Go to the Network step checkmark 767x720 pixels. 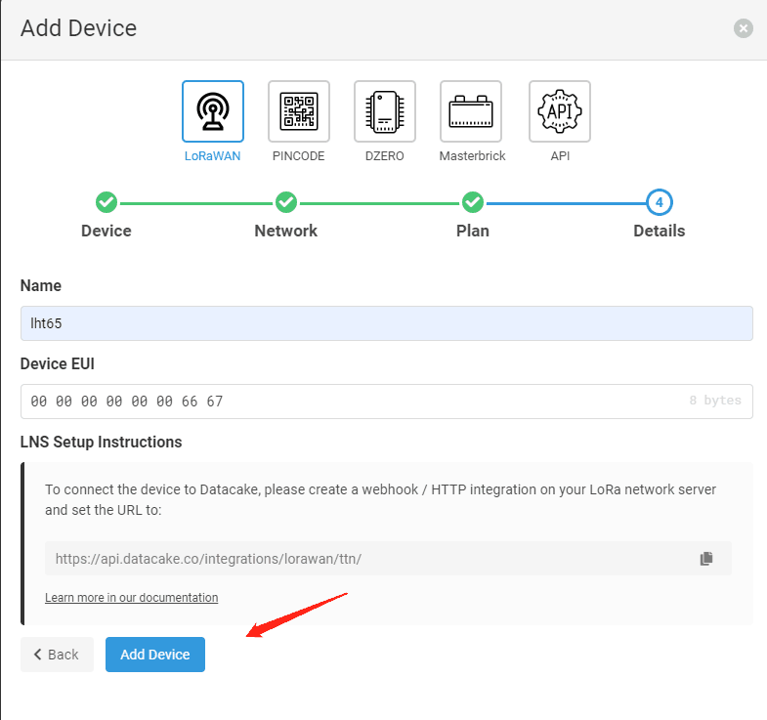(x=286, y=202)
